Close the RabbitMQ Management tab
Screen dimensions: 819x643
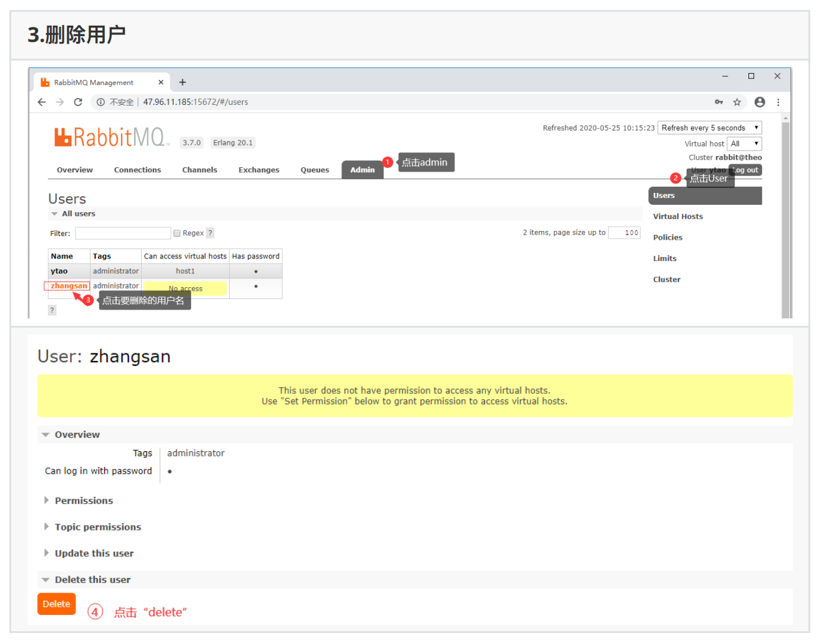pos(160,82)
